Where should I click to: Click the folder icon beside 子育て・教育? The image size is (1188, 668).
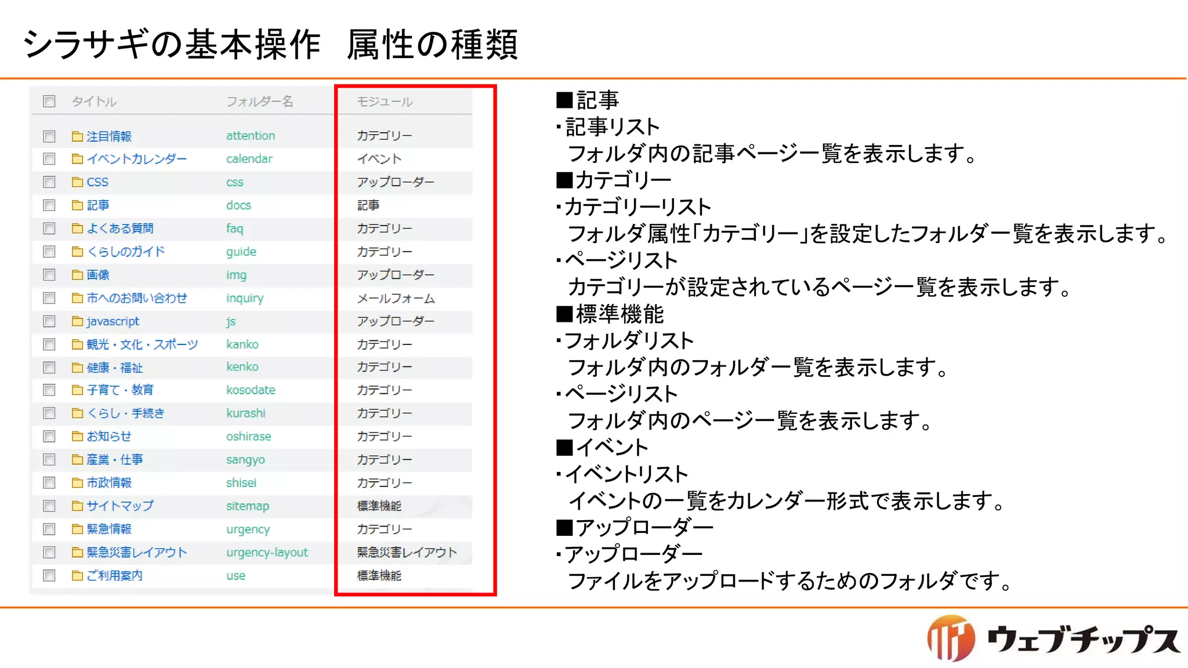point(77,390)
